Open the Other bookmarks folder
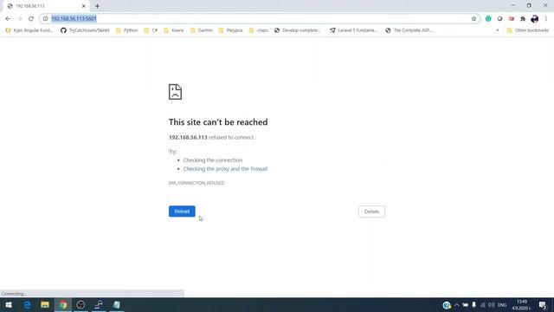The height and width of the screenshot is (312, 554). (x=528, y=30)
